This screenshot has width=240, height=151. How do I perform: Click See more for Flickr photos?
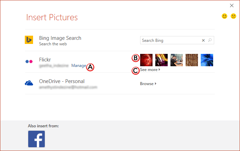[x=149, y=70]
